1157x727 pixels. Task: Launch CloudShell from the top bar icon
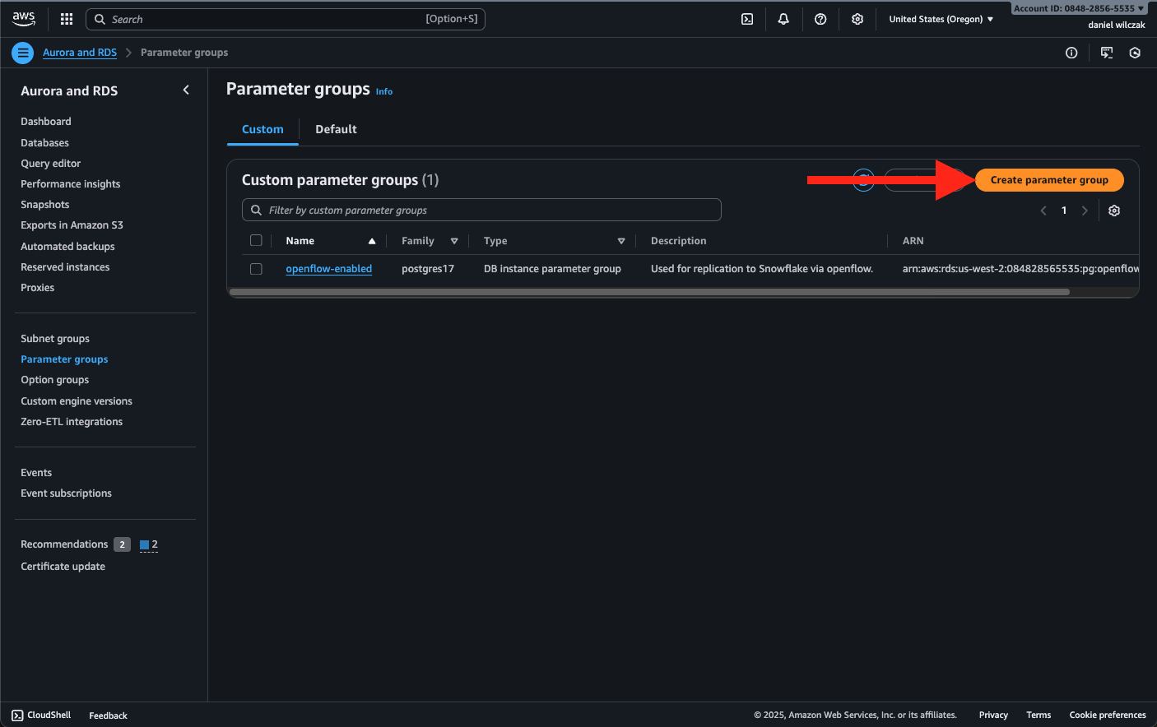pyautogui.click(x=747, y=19)
